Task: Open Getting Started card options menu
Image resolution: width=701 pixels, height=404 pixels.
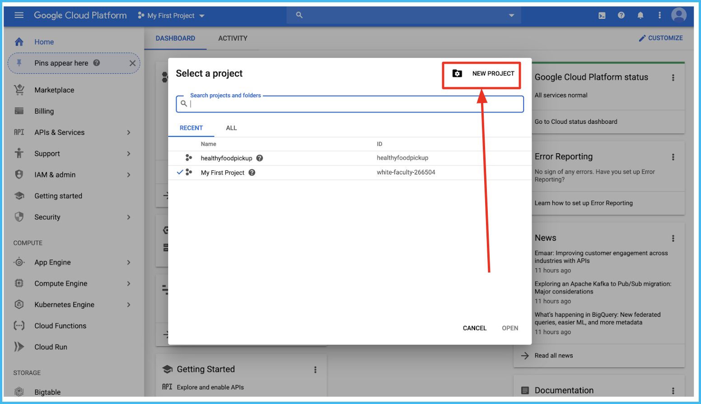Action: click(x=315, y=370)
